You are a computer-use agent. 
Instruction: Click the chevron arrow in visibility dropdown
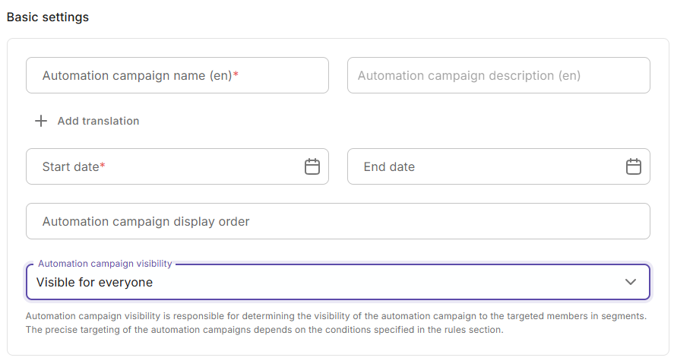(x=630, y=282)
